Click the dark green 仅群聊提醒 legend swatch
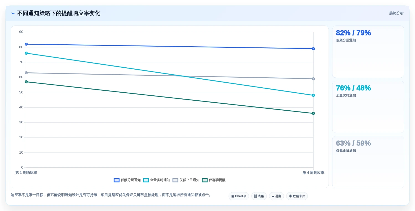Viewport: 415px width, 211px height. [x=205, y=180]
